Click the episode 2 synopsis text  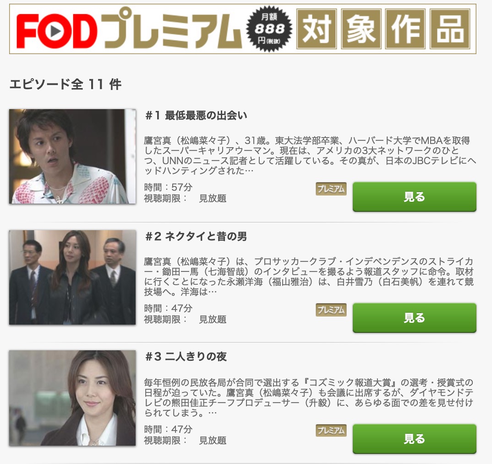pyautogui.click(x=309, y=276)
